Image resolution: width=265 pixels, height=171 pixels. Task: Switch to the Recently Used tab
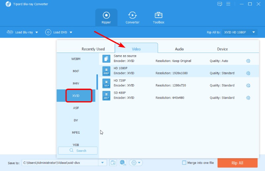tap(93, 49)
